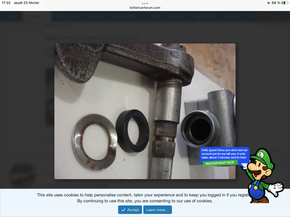The image size is (290, 217).
Task: Click the Accept cookies button
Action: click(130, 210)
